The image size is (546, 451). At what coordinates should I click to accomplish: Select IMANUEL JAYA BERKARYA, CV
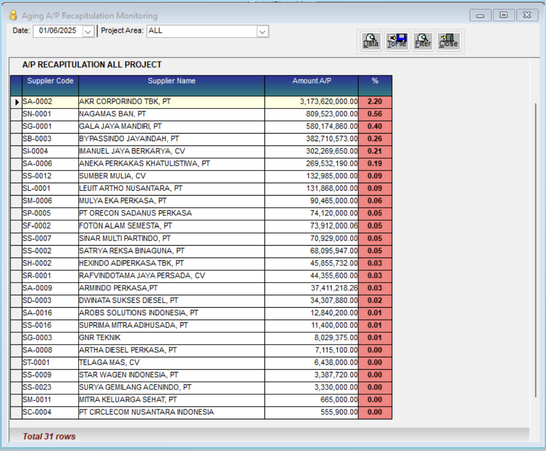(x=172, y=151)
